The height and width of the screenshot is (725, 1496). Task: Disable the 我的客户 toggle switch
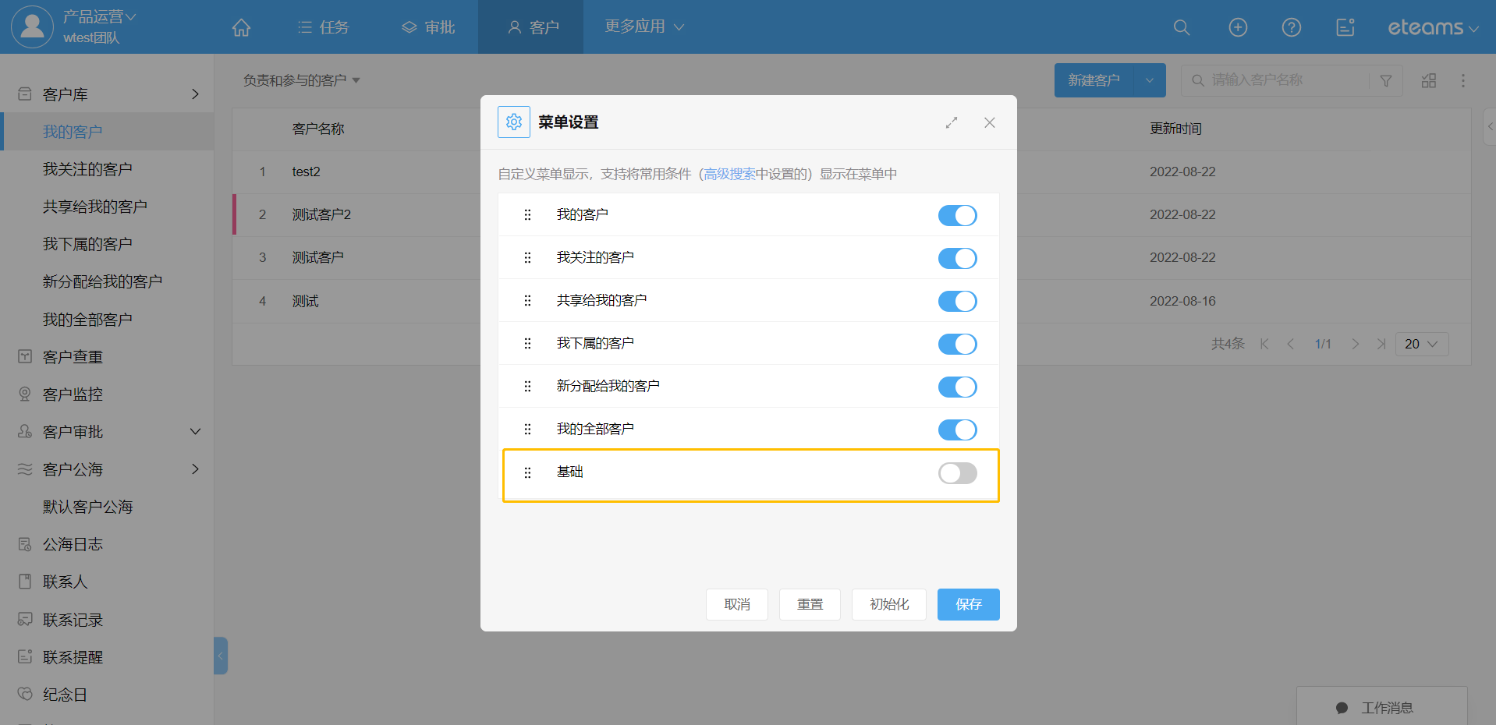pos(957,215)
